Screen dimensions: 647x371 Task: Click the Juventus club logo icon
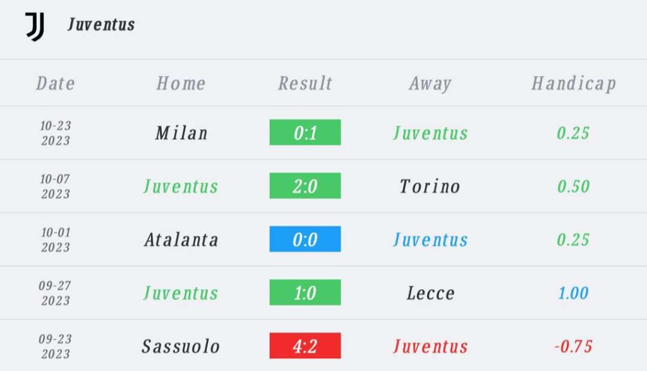coord(35,27)
